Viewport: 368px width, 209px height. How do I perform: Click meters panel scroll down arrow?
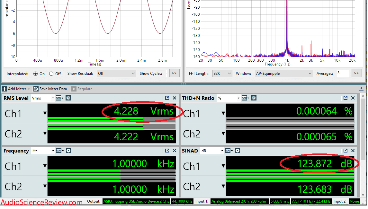point(363,195)
